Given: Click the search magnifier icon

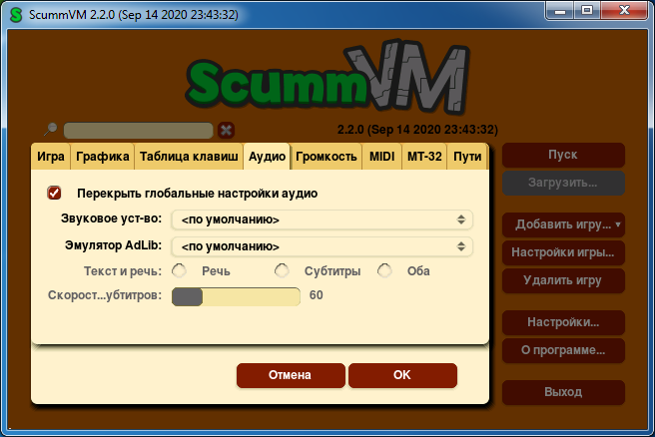Looking at the screenshot, I should click(51, 129).
